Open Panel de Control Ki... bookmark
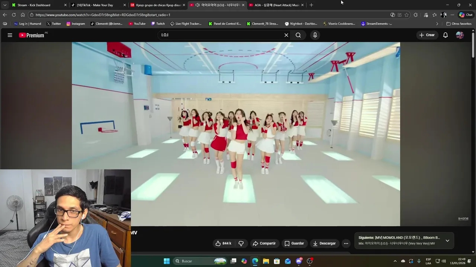 click(x=225, y=24)
